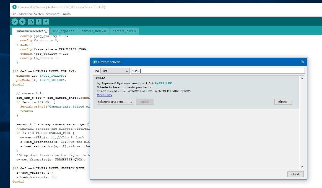This screenshot has height=188, width=322.
Task: Switch to the CameraWebServer tab
Action: [31, 31]
